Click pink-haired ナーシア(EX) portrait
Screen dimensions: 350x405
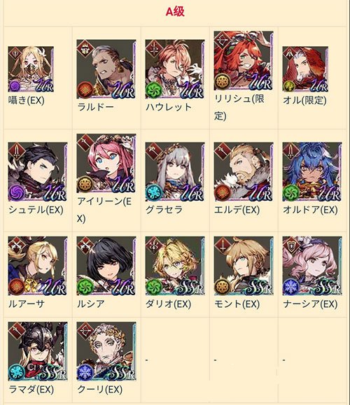[x=312, y=266]
